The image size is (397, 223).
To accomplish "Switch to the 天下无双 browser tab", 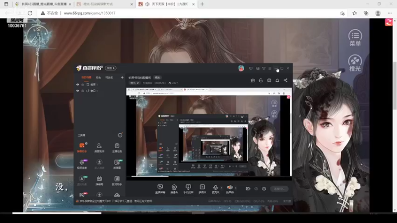I will 167,4.
